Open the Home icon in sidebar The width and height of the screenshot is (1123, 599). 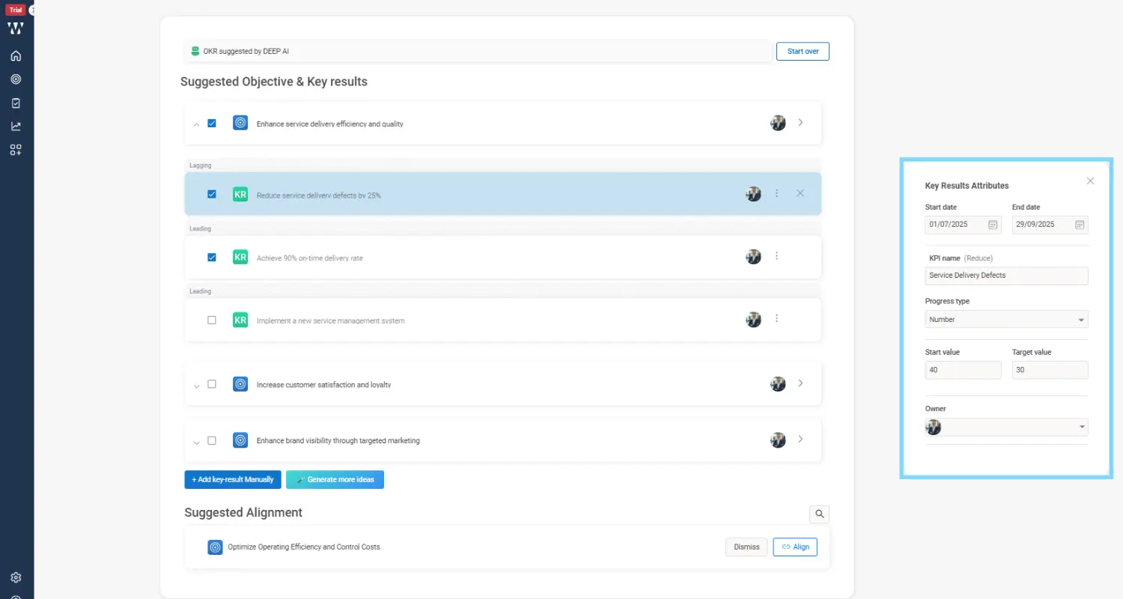pyautogui.click(x=15, y=55)
